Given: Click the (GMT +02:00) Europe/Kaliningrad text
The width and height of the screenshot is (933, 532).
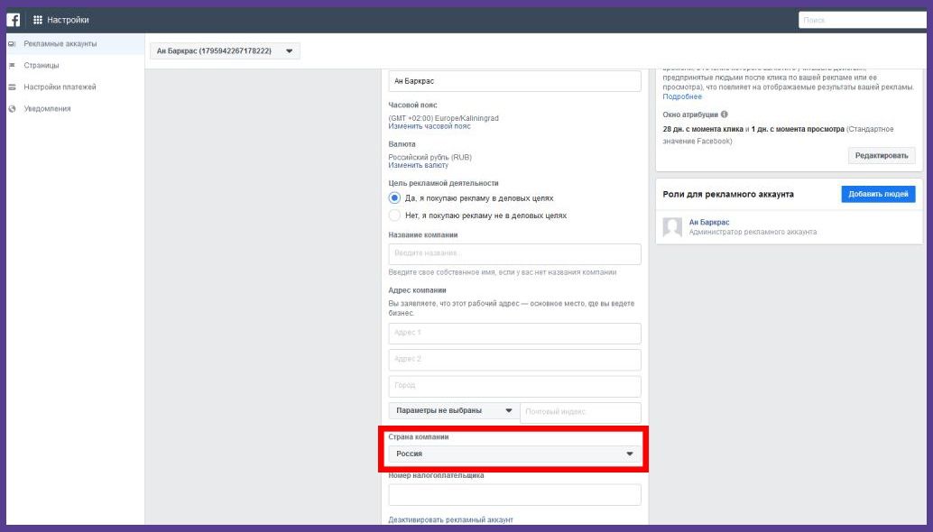Looking at the screenshot, I should tap(443, 118).
